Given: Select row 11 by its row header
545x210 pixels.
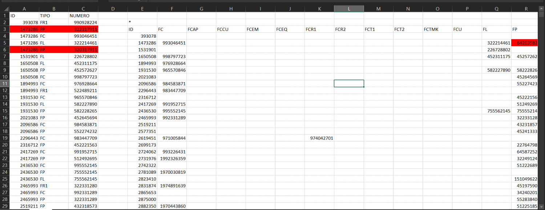Looking at the screenshot, I should pyautogui.click(x=5, y=83).
